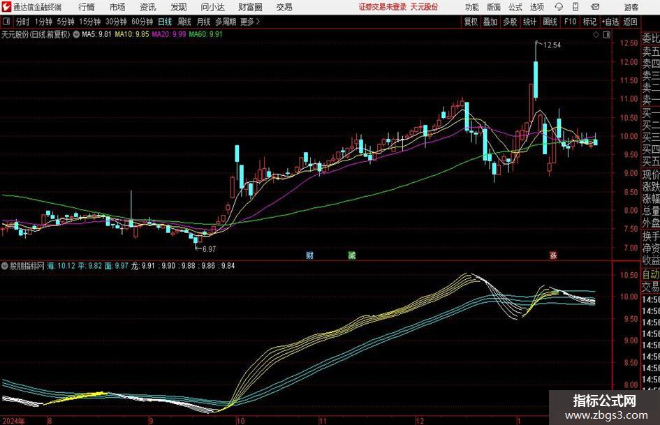Click the MA20: 9.99 indicator value

[169, 34]
